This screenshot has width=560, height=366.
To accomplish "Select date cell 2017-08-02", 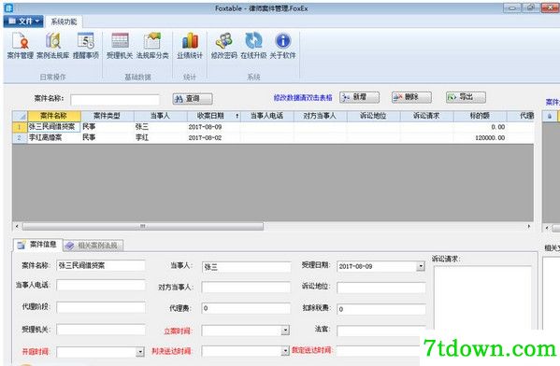I will point(213,137).
